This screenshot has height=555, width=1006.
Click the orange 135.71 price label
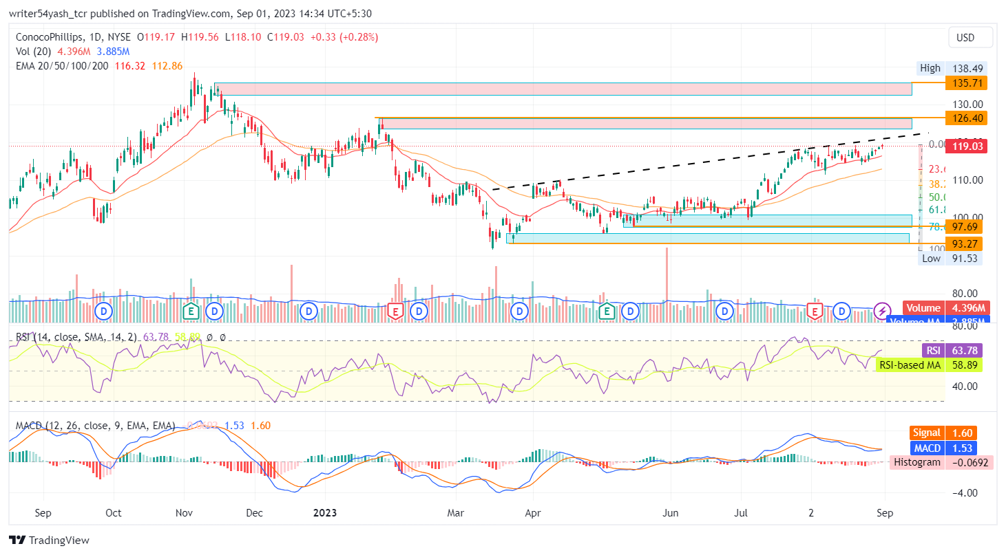967,83
